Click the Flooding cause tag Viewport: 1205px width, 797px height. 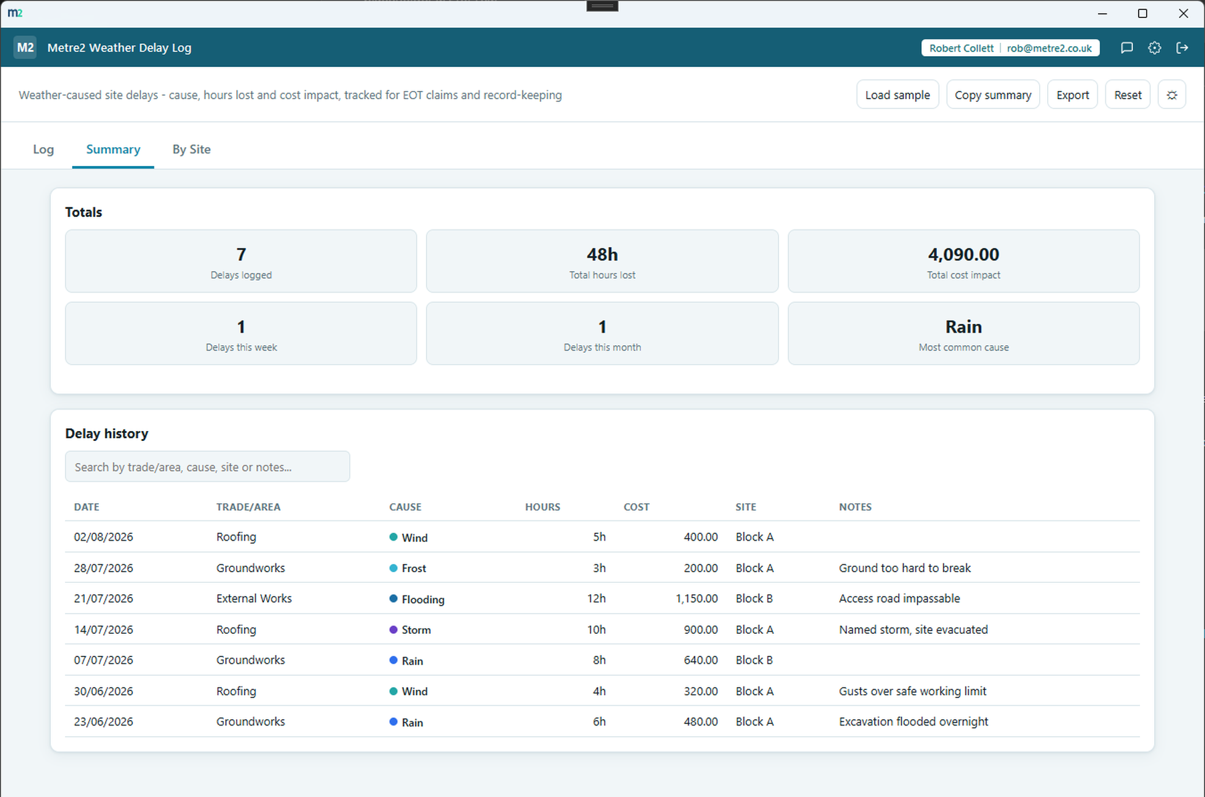pyautogui.click(x=417, y=599)
